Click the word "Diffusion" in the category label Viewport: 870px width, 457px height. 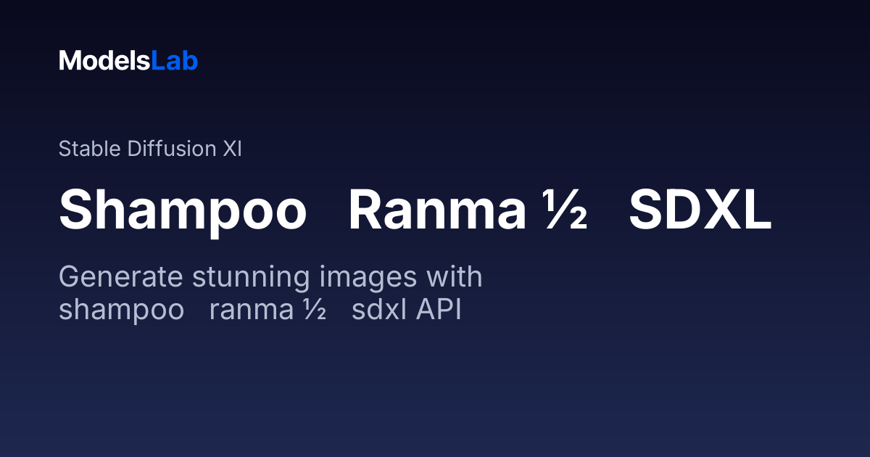coord(171,149)
